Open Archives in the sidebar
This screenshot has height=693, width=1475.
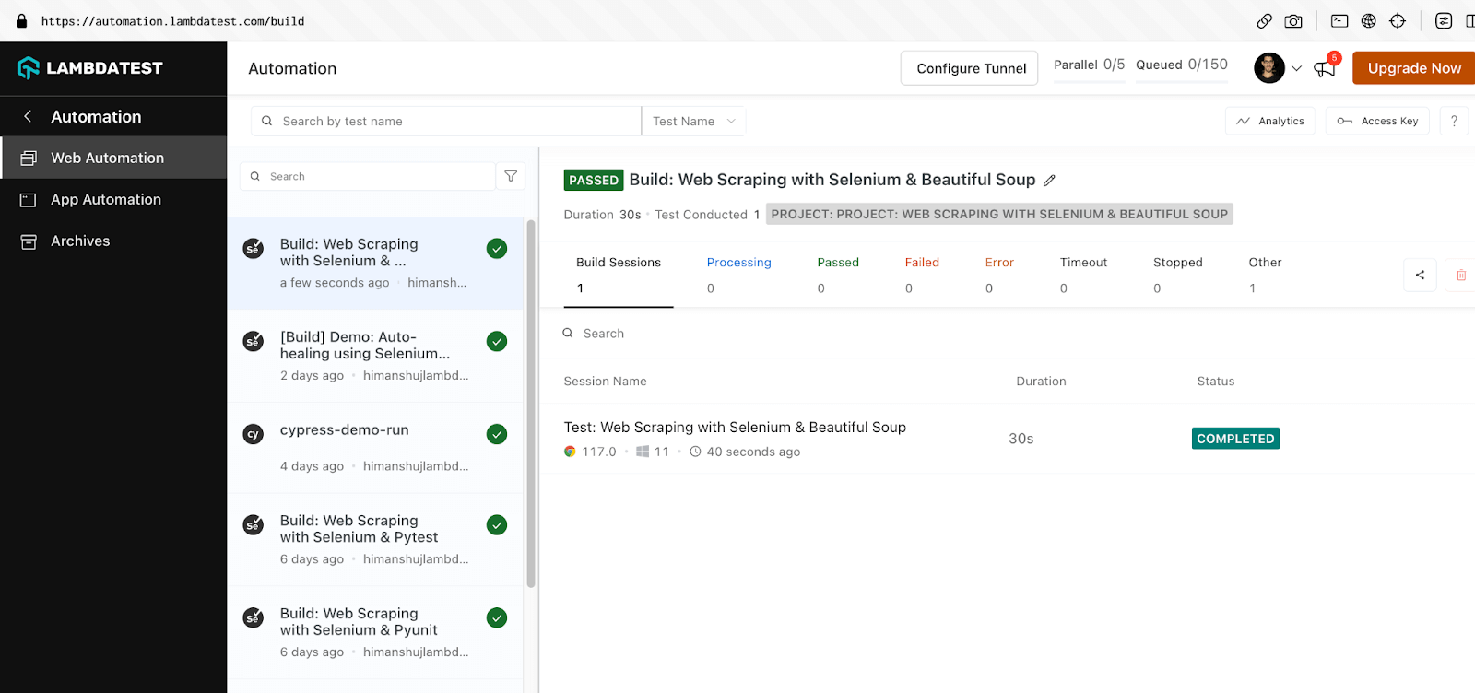(x=113, y=241)
